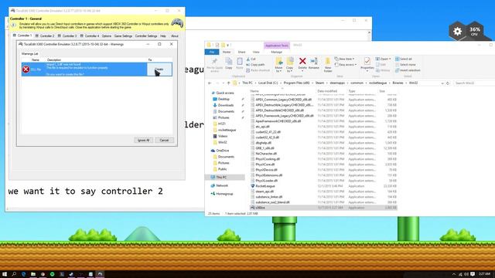495x278 pixels.
Task: Open the Help tab in emulator
Action: (163, 36)
